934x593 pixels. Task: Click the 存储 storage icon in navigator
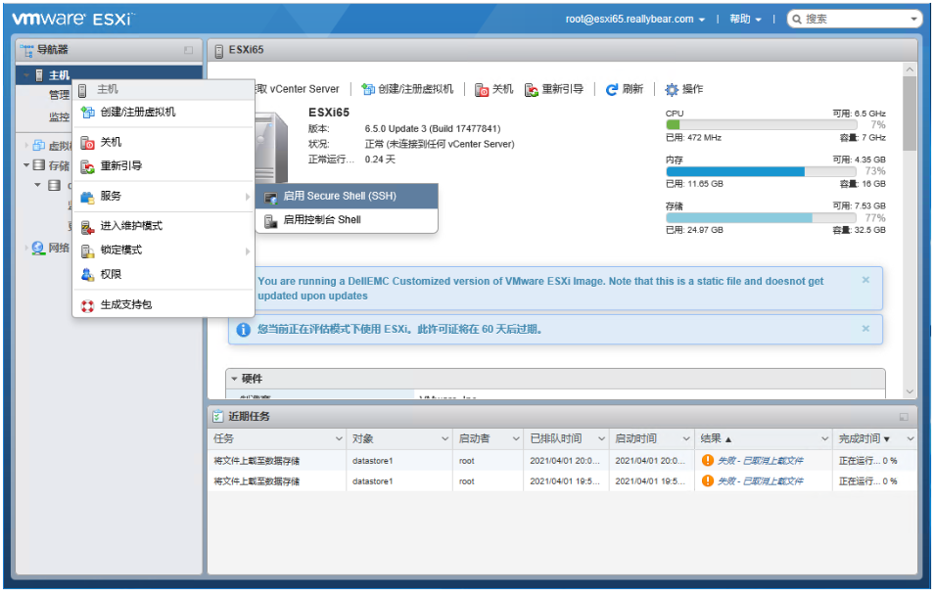[x=36, y=165]
